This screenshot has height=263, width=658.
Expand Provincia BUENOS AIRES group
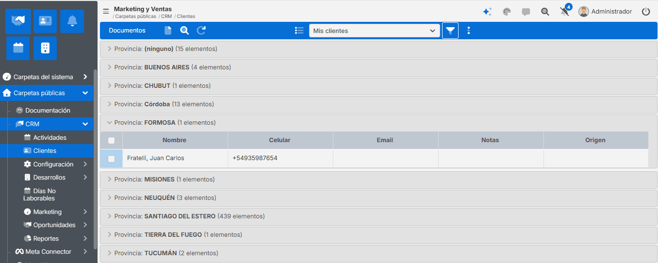378,67
